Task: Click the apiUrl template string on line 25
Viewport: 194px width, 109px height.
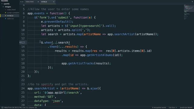Action: (x=62, y=93)
